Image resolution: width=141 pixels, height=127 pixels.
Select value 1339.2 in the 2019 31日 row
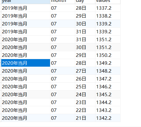(x=108, y=31)
